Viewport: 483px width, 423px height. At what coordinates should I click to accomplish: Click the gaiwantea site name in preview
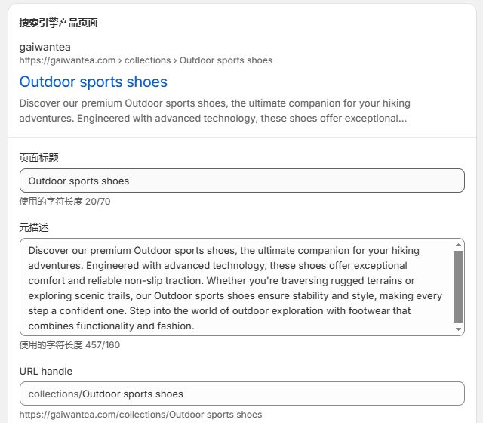[x=45, y=47]
